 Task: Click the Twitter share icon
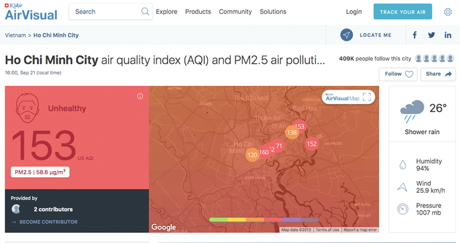click(x=431, y=35)
